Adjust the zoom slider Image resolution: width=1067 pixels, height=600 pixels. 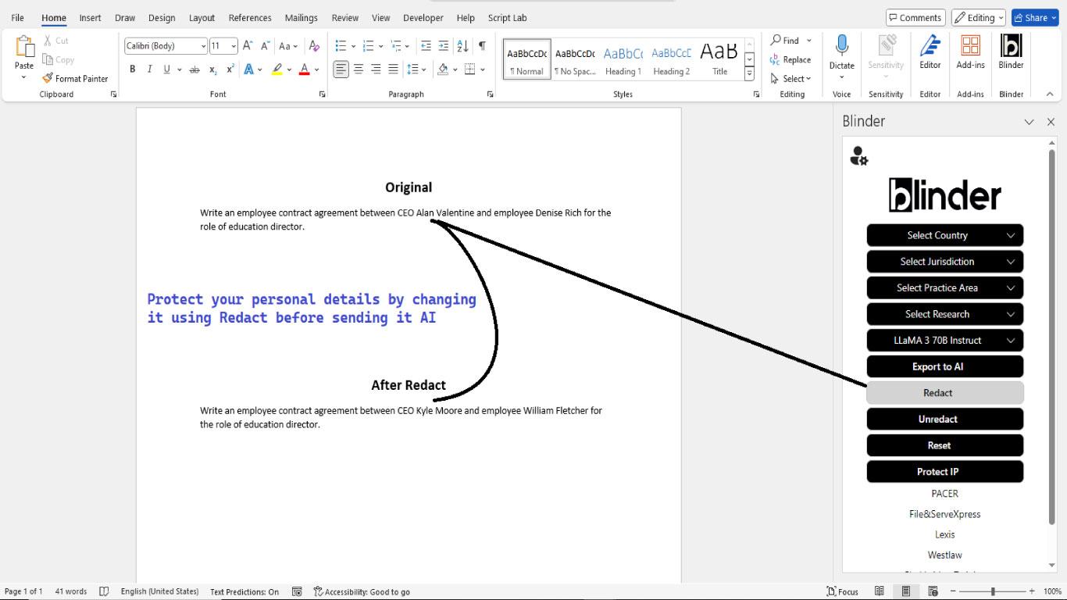click(x=991, y=591)
